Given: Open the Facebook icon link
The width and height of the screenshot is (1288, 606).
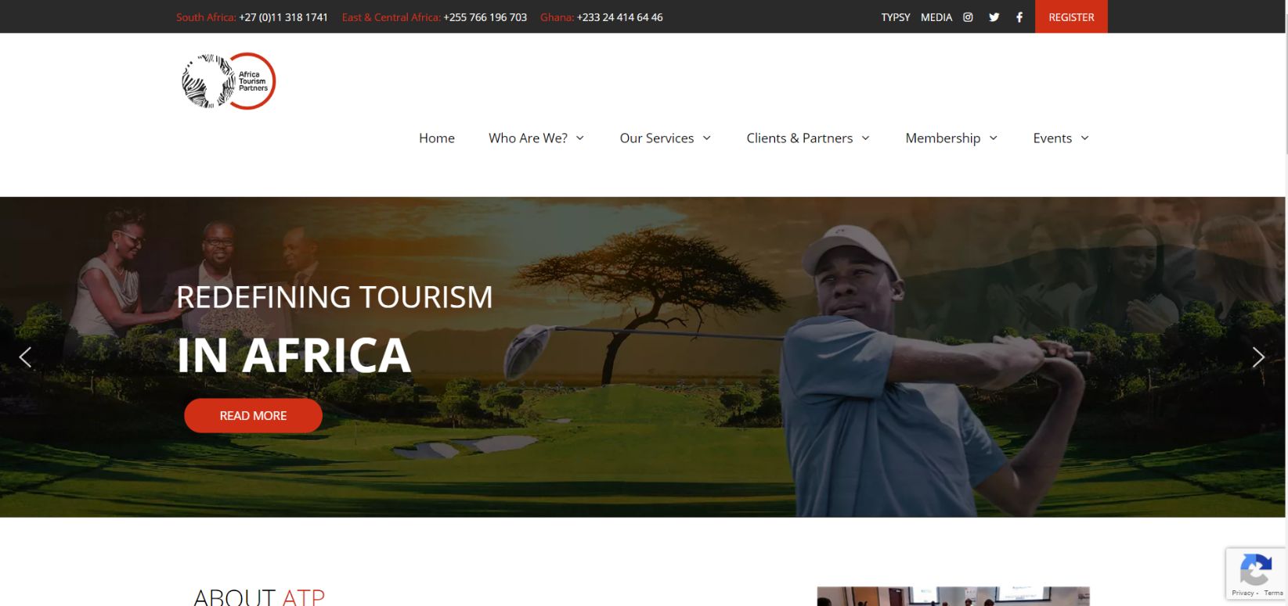Looking at the screenshot, I should [x=1019, y=17].
